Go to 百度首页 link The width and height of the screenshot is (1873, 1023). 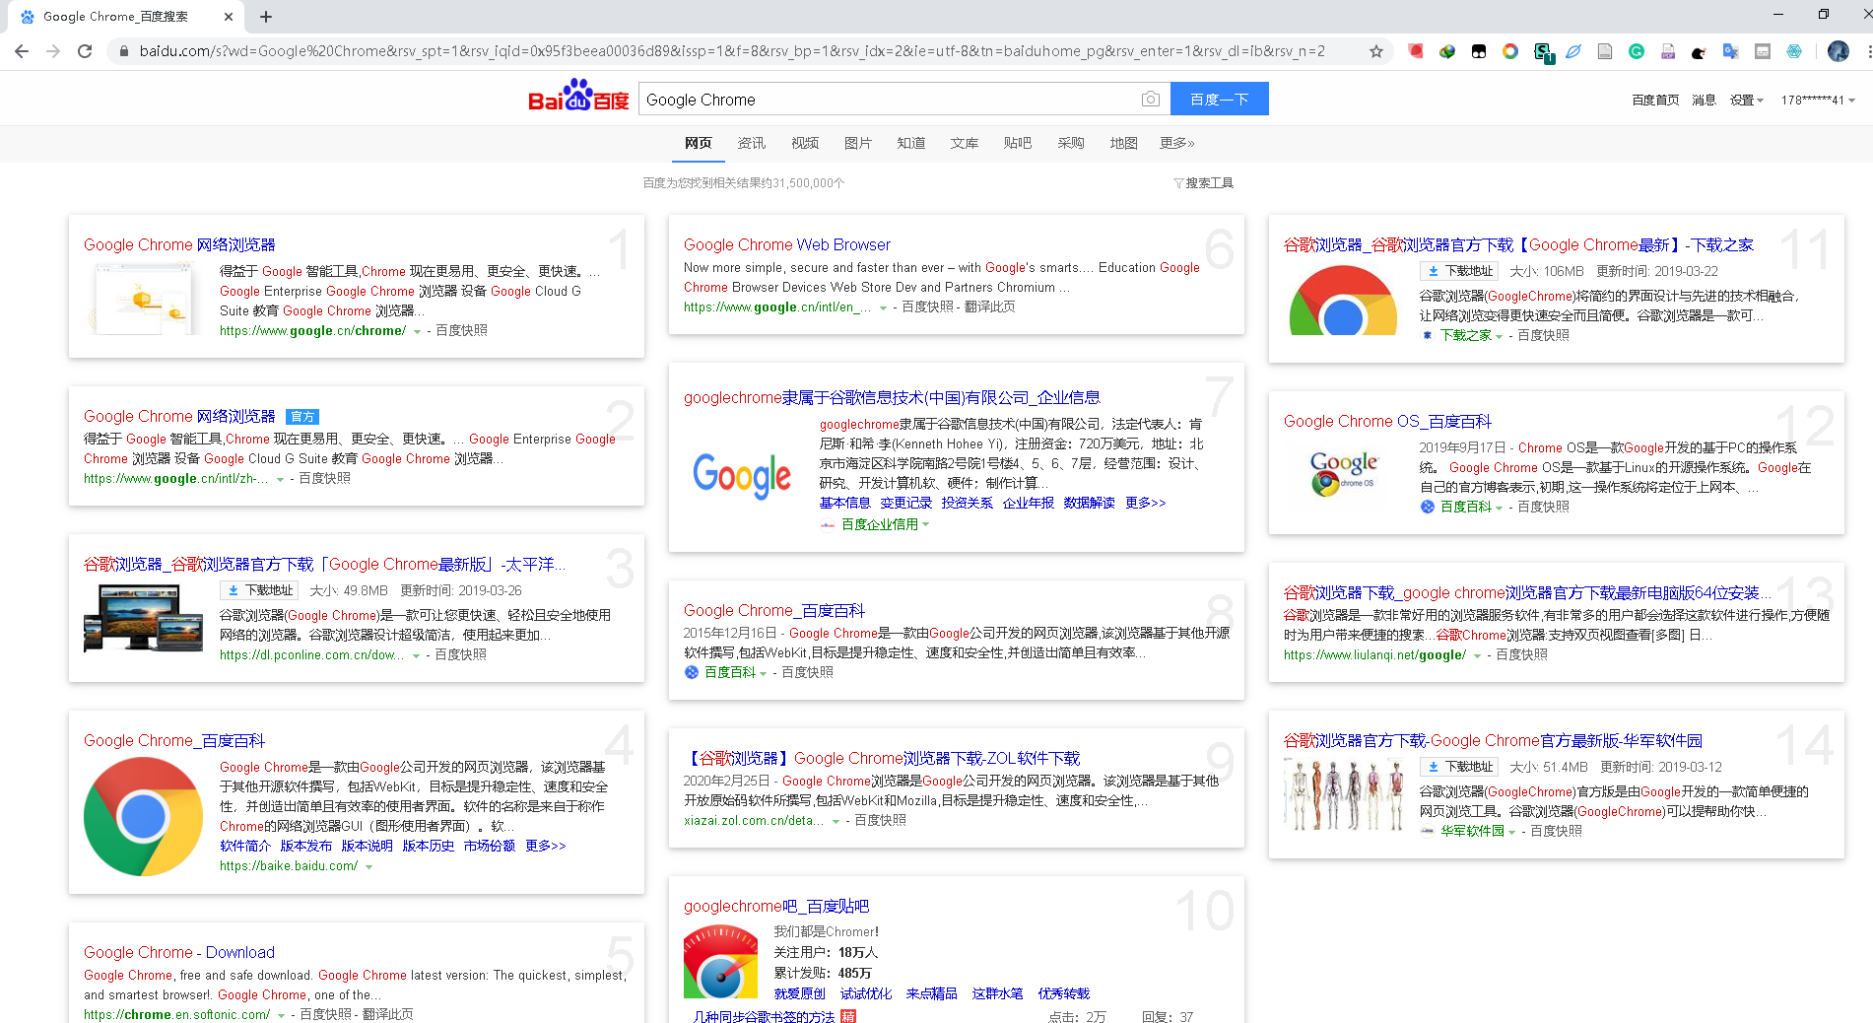point(1655,101)
